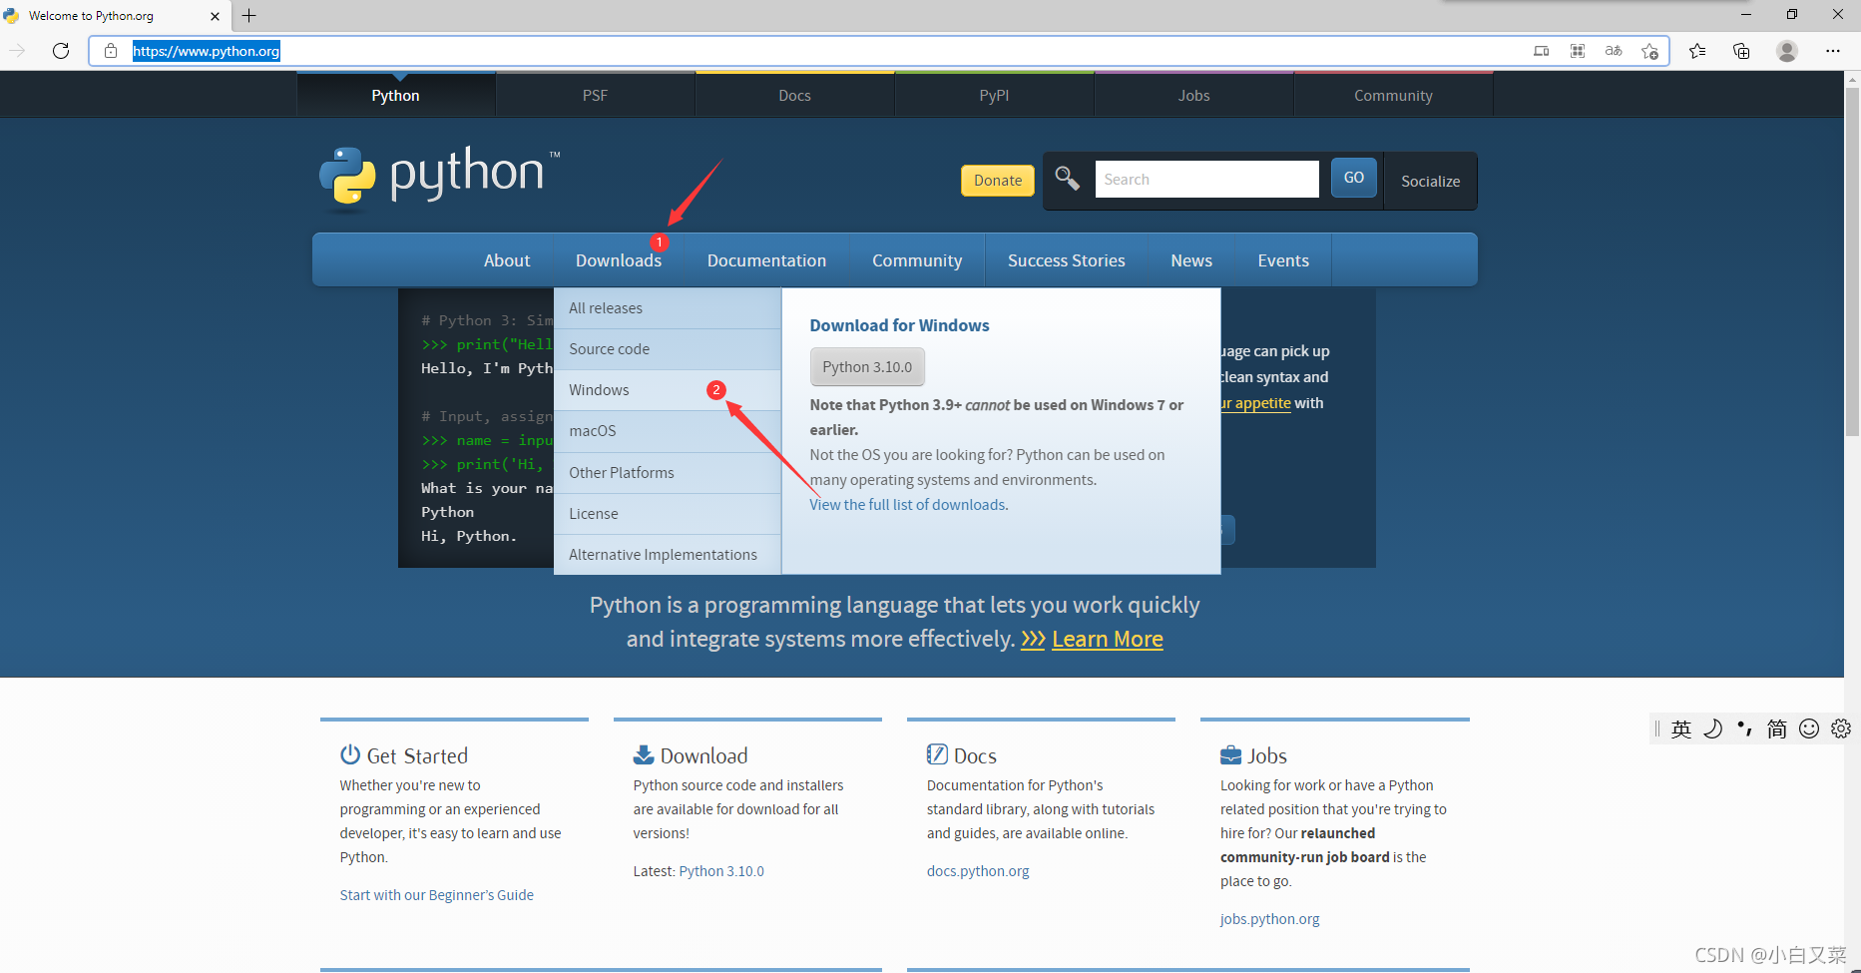Image resolution: width=1861 pixels, height=973 pixels.
Task: Open browser Settings and more menu
Action: (x=1833, y=51)
